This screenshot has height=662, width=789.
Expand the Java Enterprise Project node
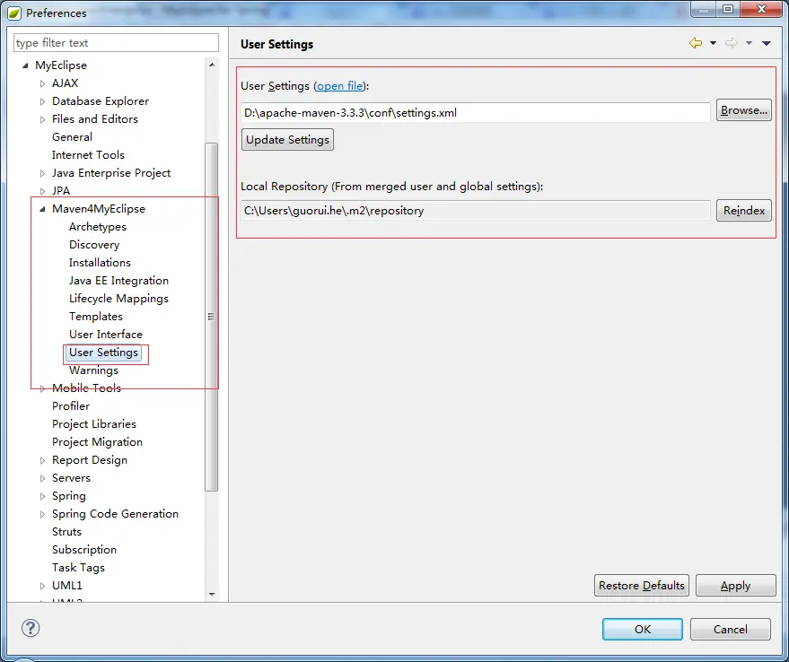click(x=42, y=173)
